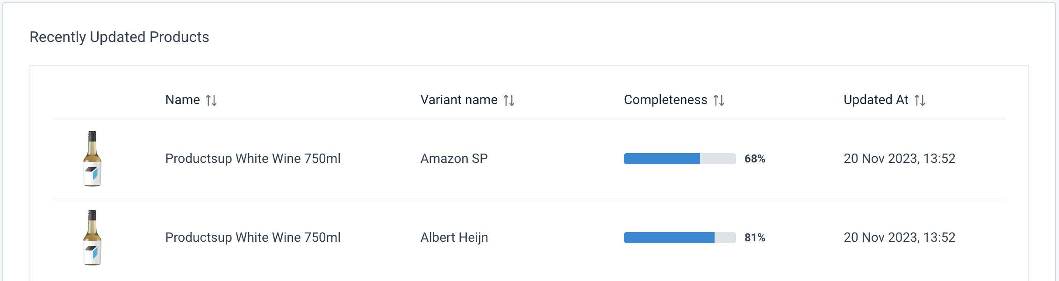
Task: Click the Variant name sort arrows icon
Action: pos(509,100)
